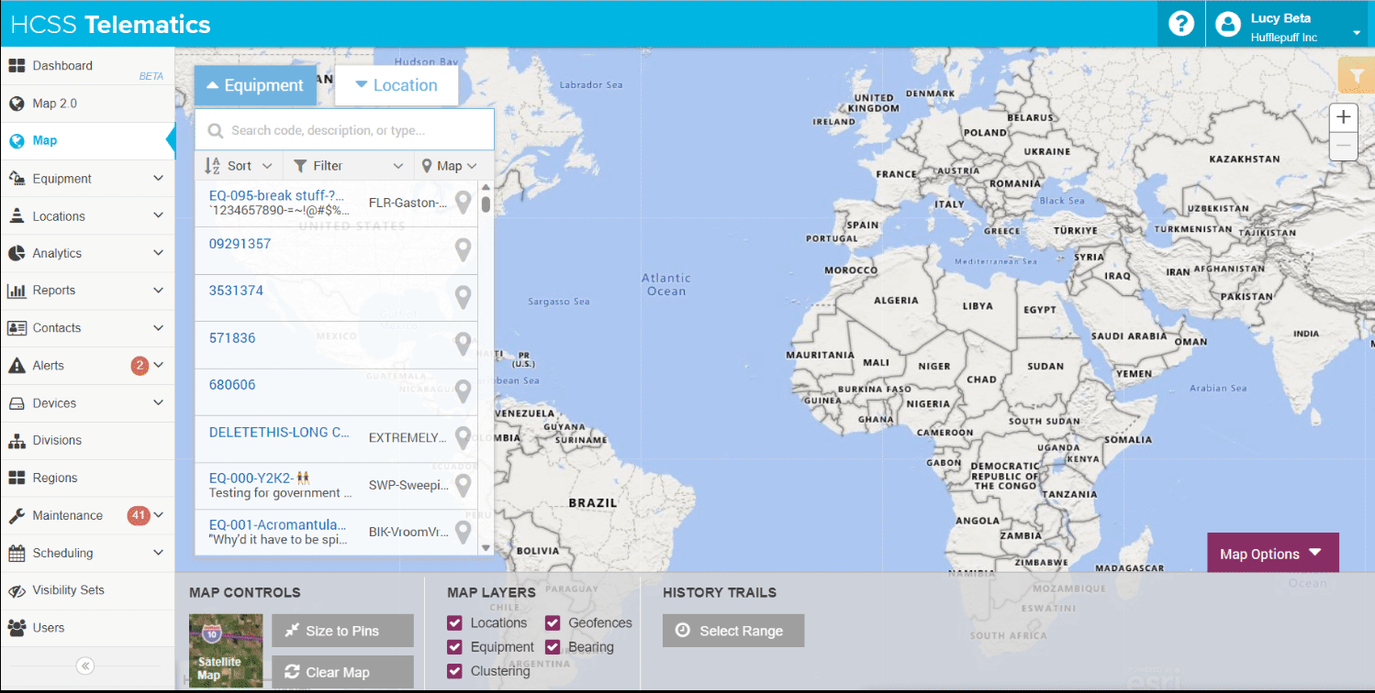This screenshot has height=693, width=1375.
Task: Click the Scheduling calendar icon
Action: (x=17, y=553)
